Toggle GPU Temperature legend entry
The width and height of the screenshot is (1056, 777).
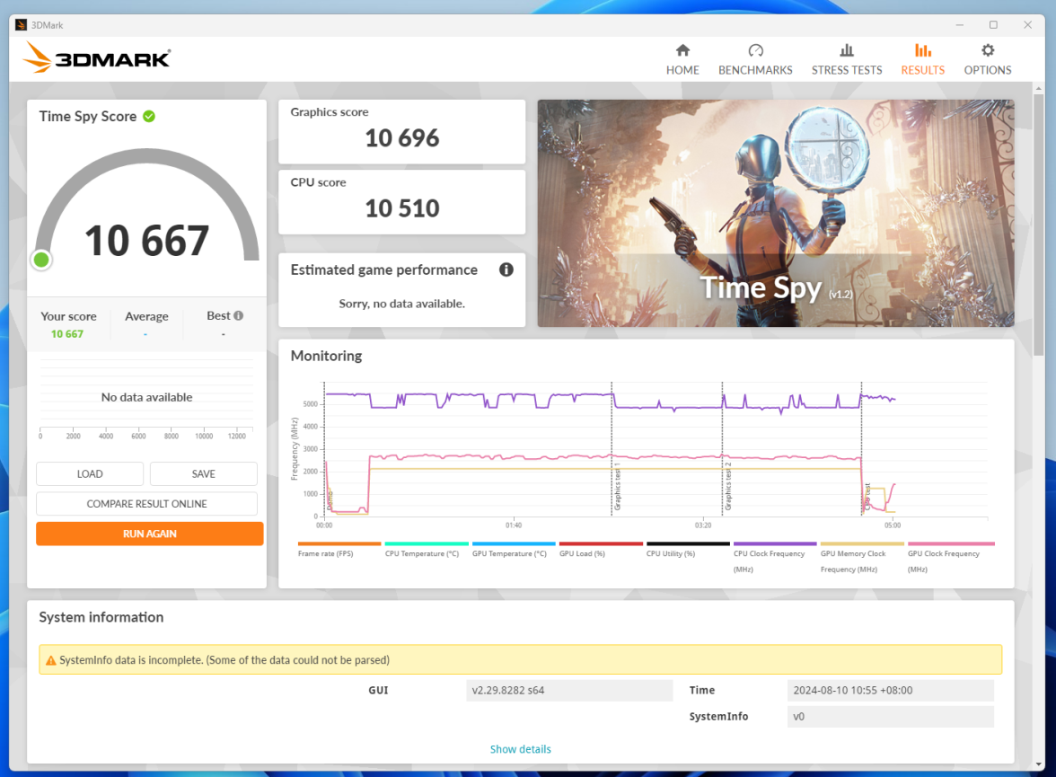point(514,550)
